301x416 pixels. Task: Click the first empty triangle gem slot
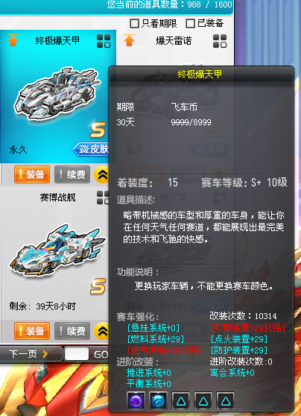pyautogui.click(x=180, y=400)
